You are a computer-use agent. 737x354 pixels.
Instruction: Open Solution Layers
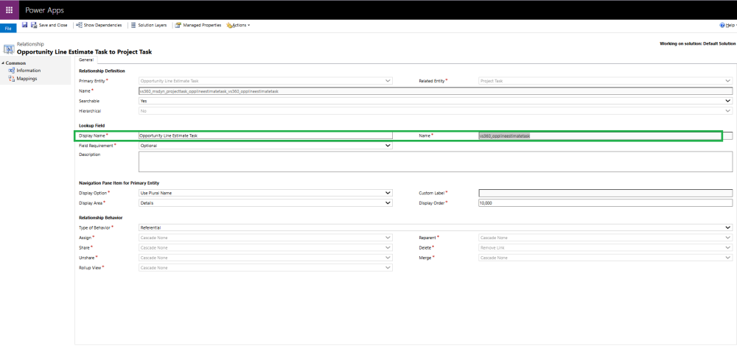(149, 25)
